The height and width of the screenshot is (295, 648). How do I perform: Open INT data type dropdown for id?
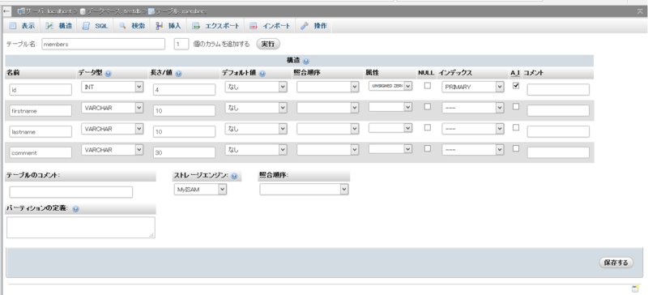tap(112, 87)
